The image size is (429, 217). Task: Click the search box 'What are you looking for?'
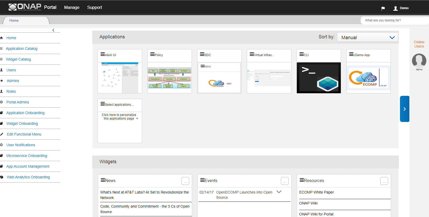(x=395, y=20)
